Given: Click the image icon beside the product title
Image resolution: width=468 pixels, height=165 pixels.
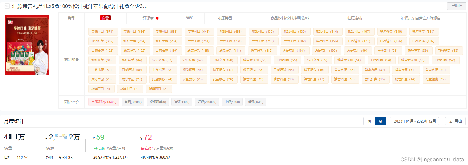Looking at the screenshot, I should (x=7, y=6).
